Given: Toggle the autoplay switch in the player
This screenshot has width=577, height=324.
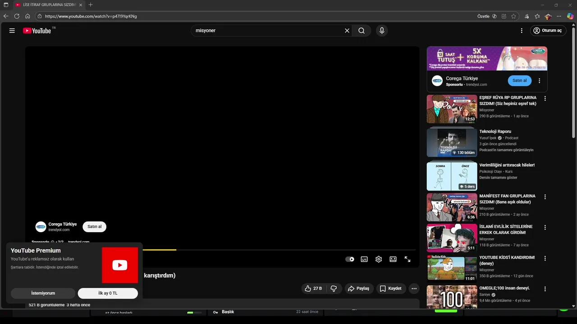Looking at the screenshot, I should pyautogui.click(x=350, y=259).
